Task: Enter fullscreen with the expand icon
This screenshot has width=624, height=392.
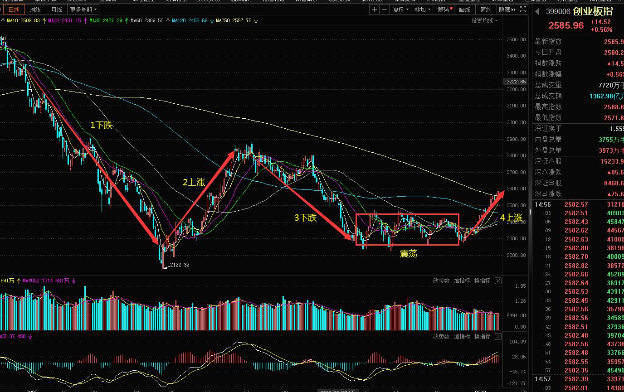Action: [x=523, y=10]
